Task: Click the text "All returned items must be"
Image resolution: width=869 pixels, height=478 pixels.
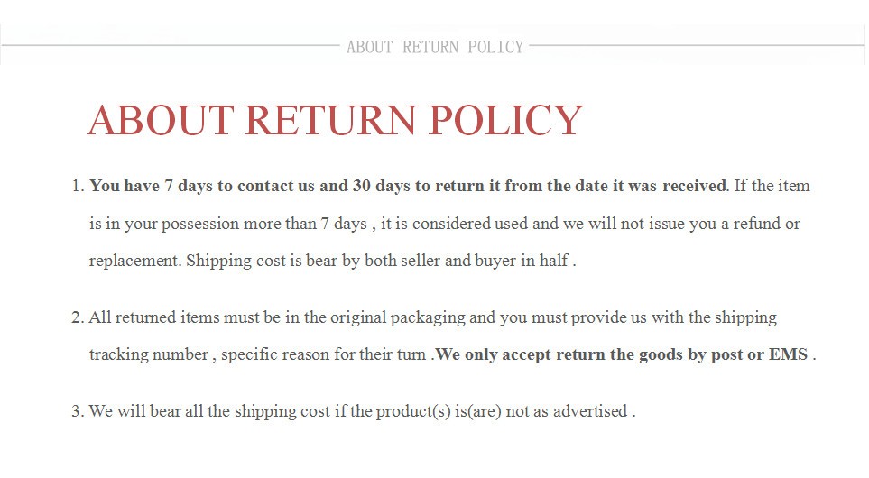Action: (x=184, y=317)
